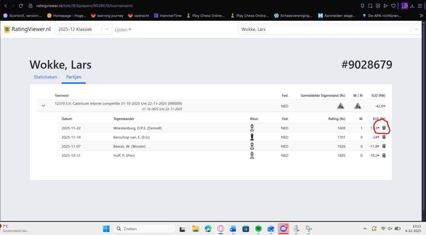Open Discord from the taskbar
The image size is (426, 235).
[x=284, y=229]
